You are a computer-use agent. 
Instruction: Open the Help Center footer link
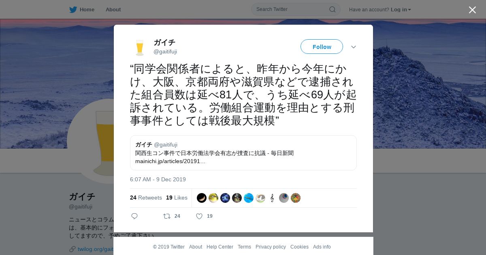click(220, 247)
